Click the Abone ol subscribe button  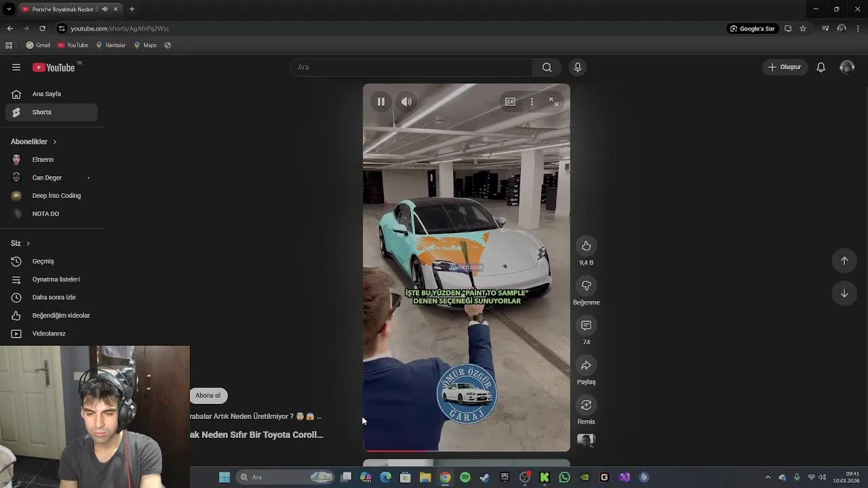[x=208, y=395]
